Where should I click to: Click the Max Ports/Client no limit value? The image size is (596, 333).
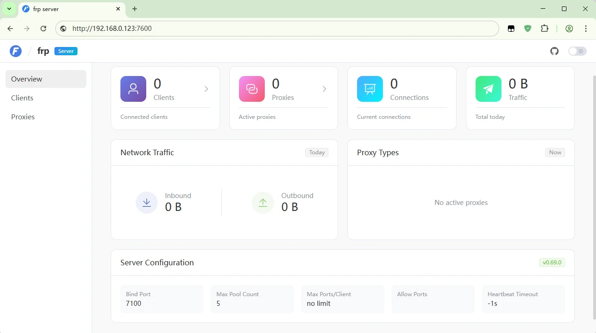click(319, 304)
